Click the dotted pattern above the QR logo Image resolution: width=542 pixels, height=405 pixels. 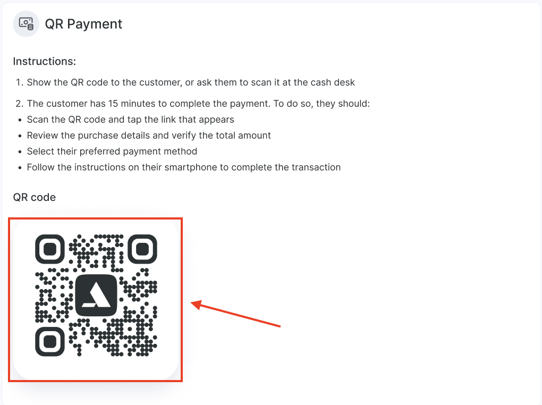coord(96,252)
